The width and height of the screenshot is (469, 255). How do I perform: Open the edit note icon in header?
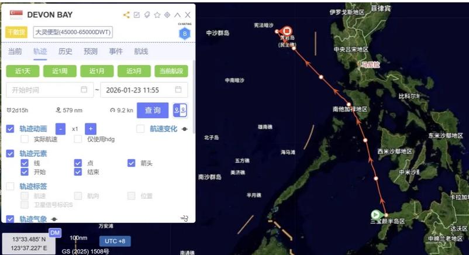(137, 15)
